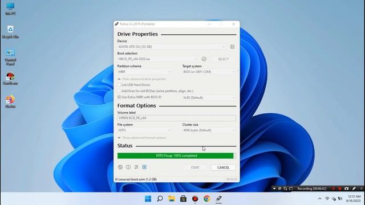Click the elapsed time in Rufus status bar
Viewport: 365px width, 205px height.
232,179
